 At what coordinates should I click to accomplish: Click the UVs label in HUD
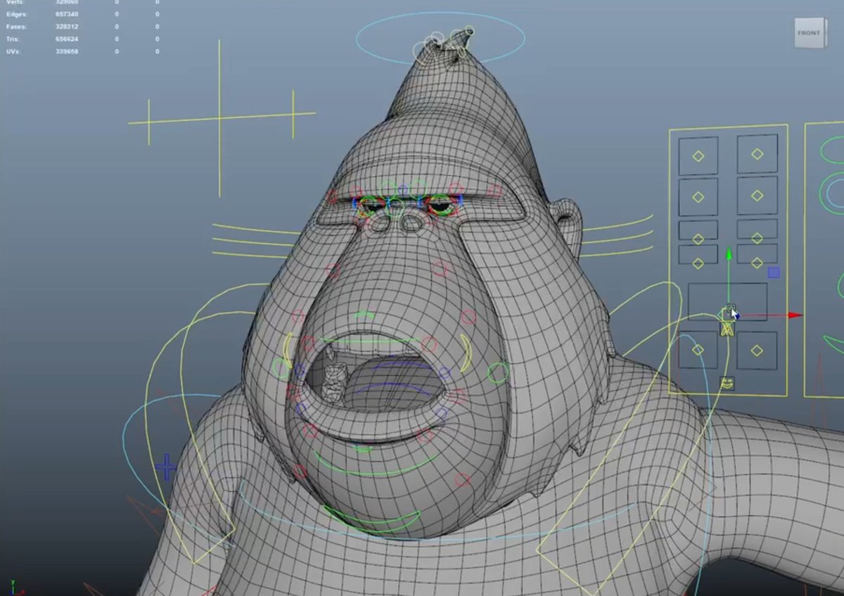tap(12, 52)
